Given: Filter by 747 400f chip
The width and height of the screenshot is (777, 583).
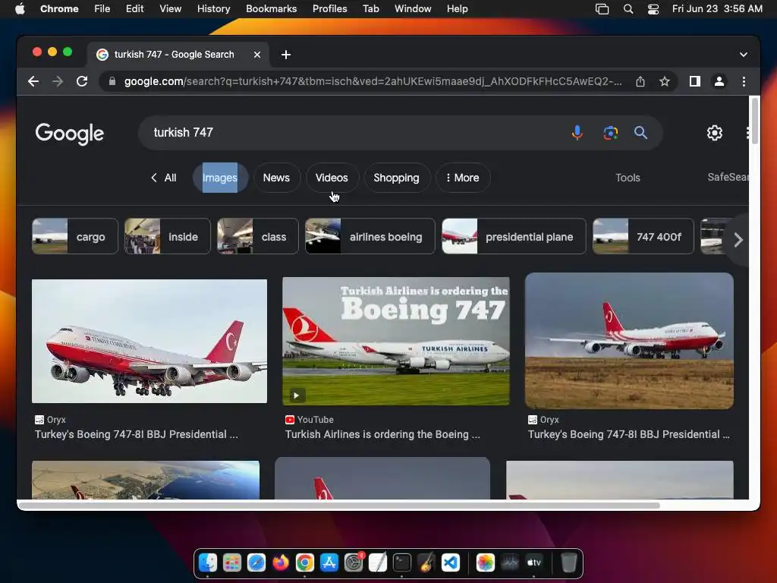Looking at the screenshot, I should [643, 237].
